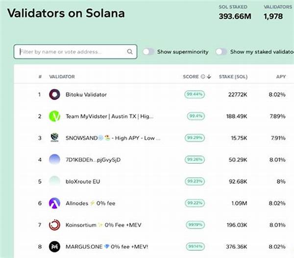This screenshot has height=258, width=294.
Task: Focus the filter by name input
Action: coord(71,52)
